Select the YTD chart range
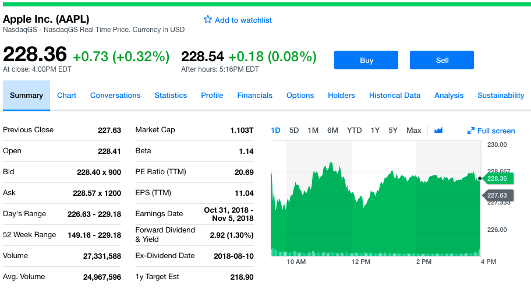The image size is (531, 289). point(354,131)
